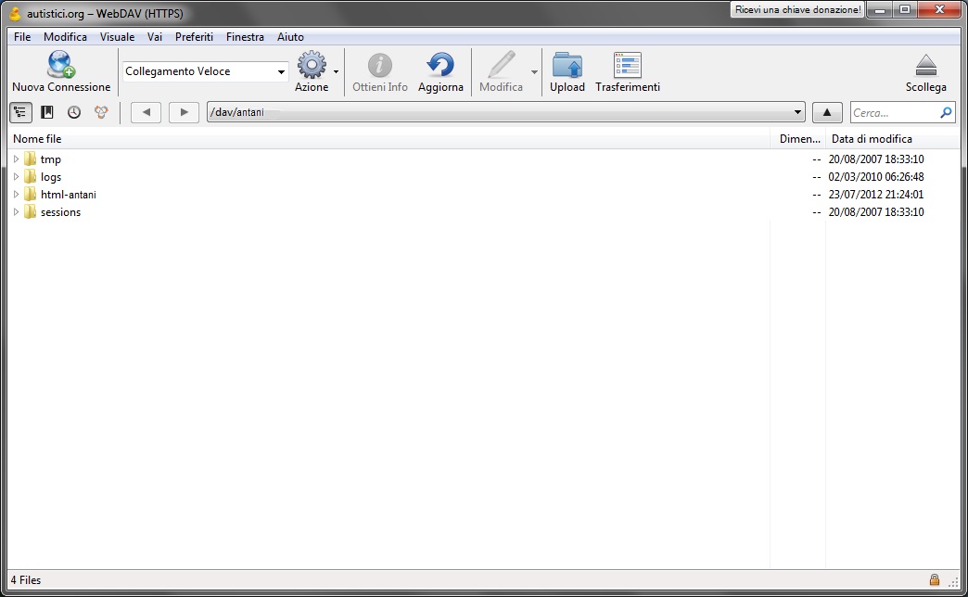
Task: Open the Modifica menu in menu bar
Action: (65, 37)
